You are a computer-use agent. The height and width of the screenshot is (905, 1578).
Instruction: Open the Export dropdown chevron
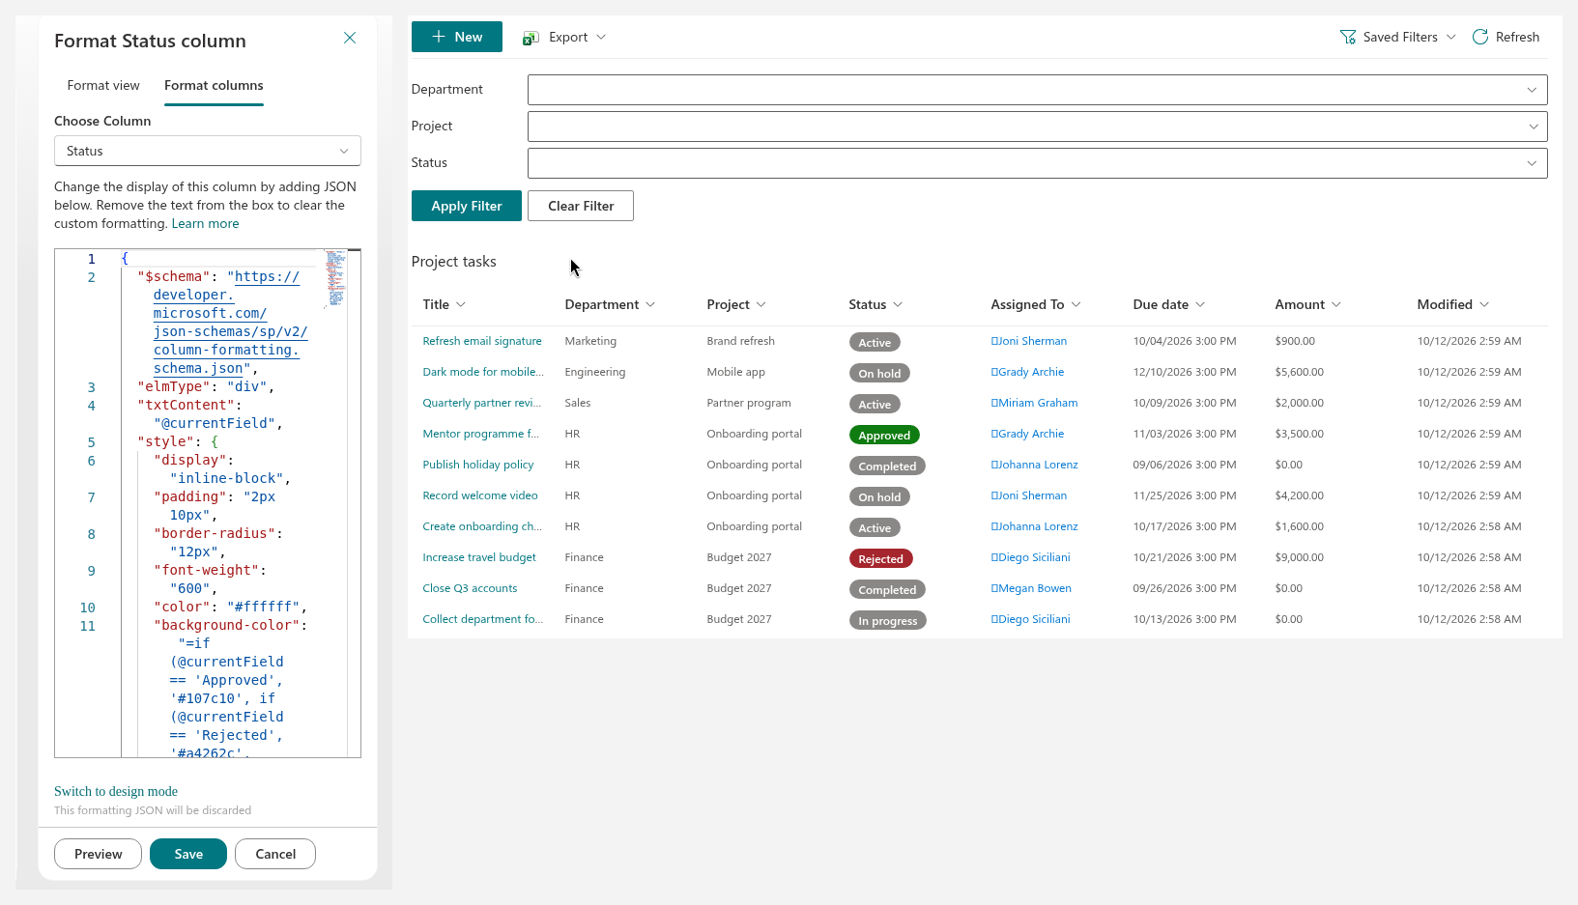(601, 37)
